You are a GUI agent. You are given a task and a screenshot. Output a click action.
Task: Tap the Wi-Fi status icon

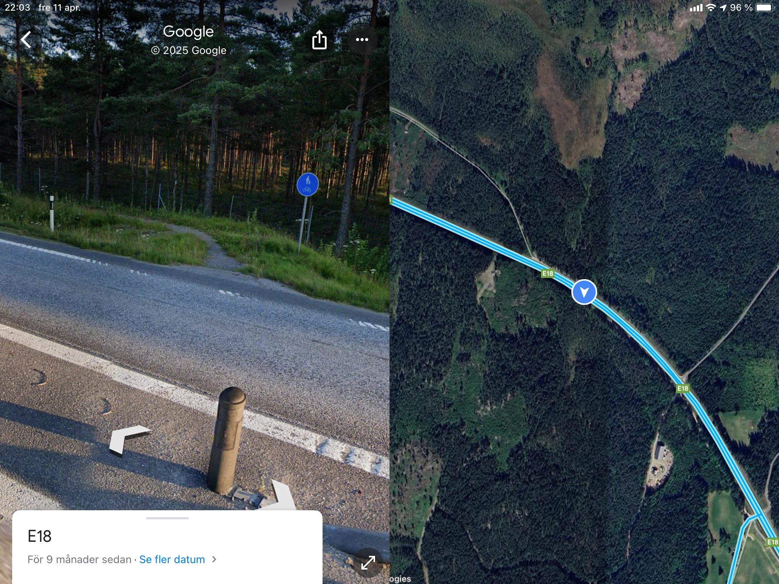click(x=711, y=8)
